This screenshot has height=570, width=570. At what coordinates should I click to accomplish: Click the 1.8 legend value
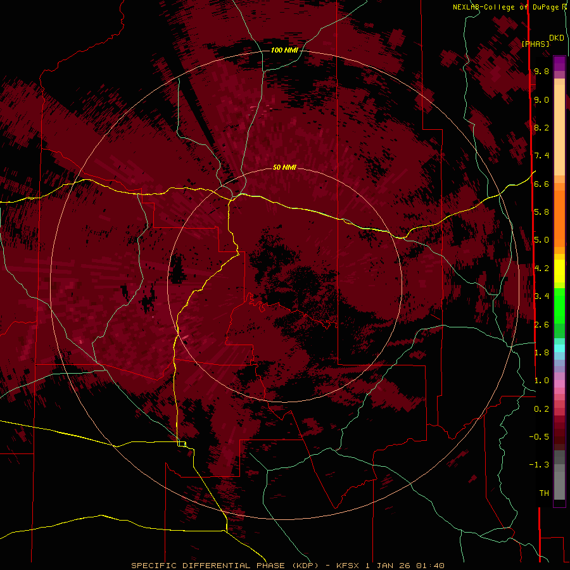coord(541,353)
